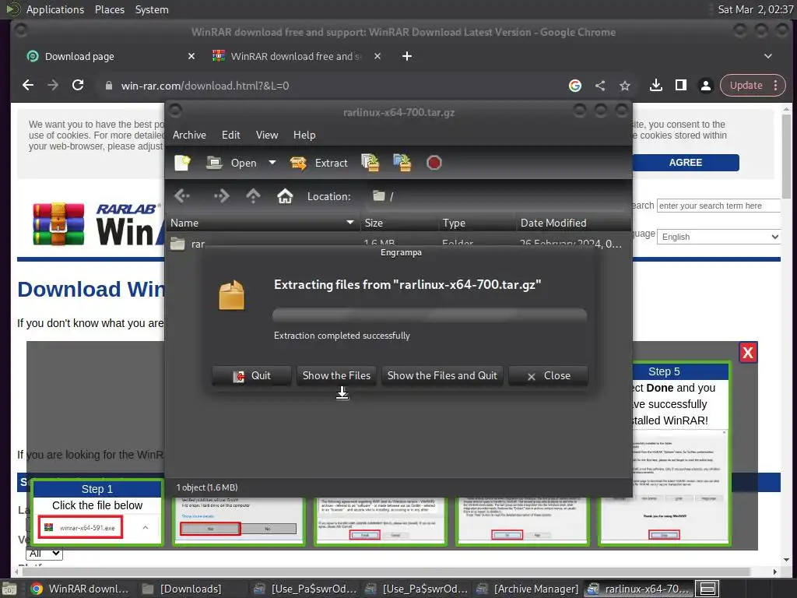Chrome back navigation arrow
Viewport: 797px width, 598px height.
28,86
